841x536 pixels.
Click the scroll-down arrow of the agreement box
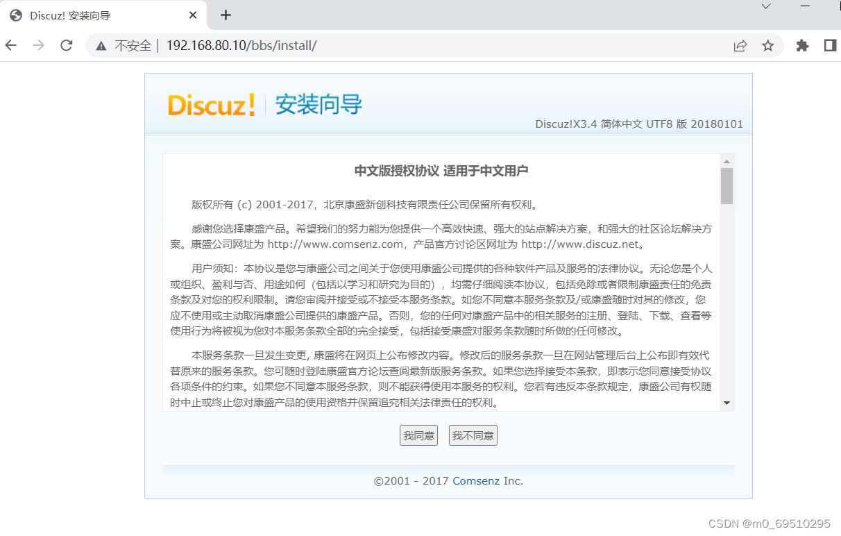tap(727, 403)
